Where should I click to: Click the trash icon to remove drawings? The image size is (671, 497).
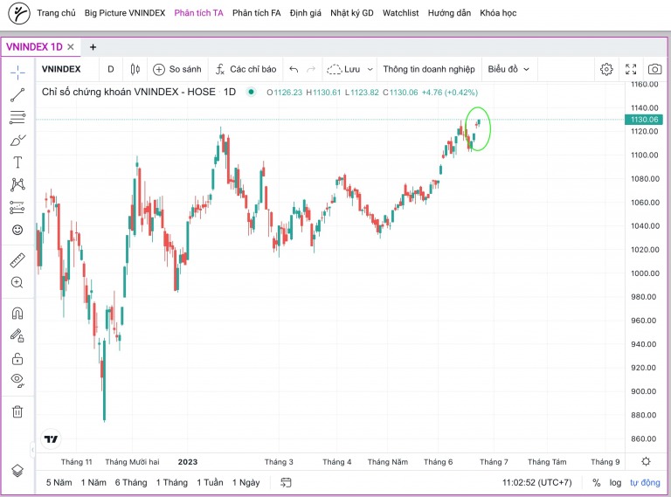pos(17,411)
